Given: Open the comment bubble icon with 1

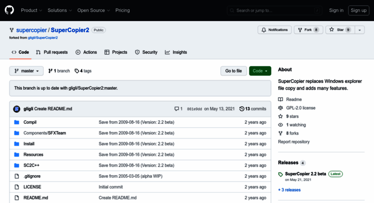Looking at the screenshot, I should 177,108.
